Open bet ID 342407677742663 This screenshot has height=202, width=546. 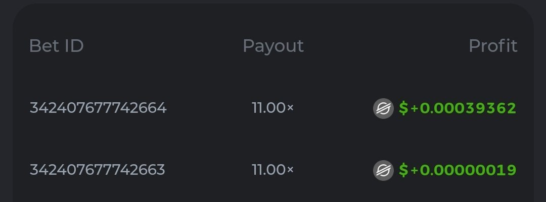[x=98, y=170]
